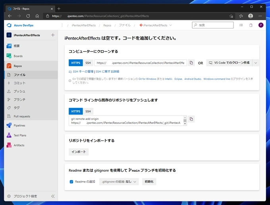Copy the clone URL with copy icon
270x205 pixels.
pyautogui.click(x=191, y=63)
